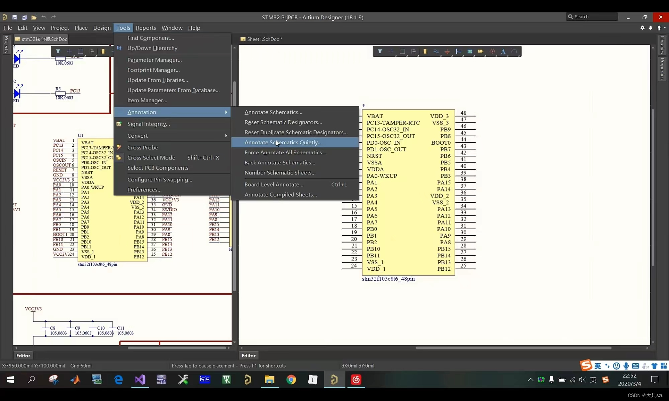
Task: Select the GND power port icon
Action: 447,51
